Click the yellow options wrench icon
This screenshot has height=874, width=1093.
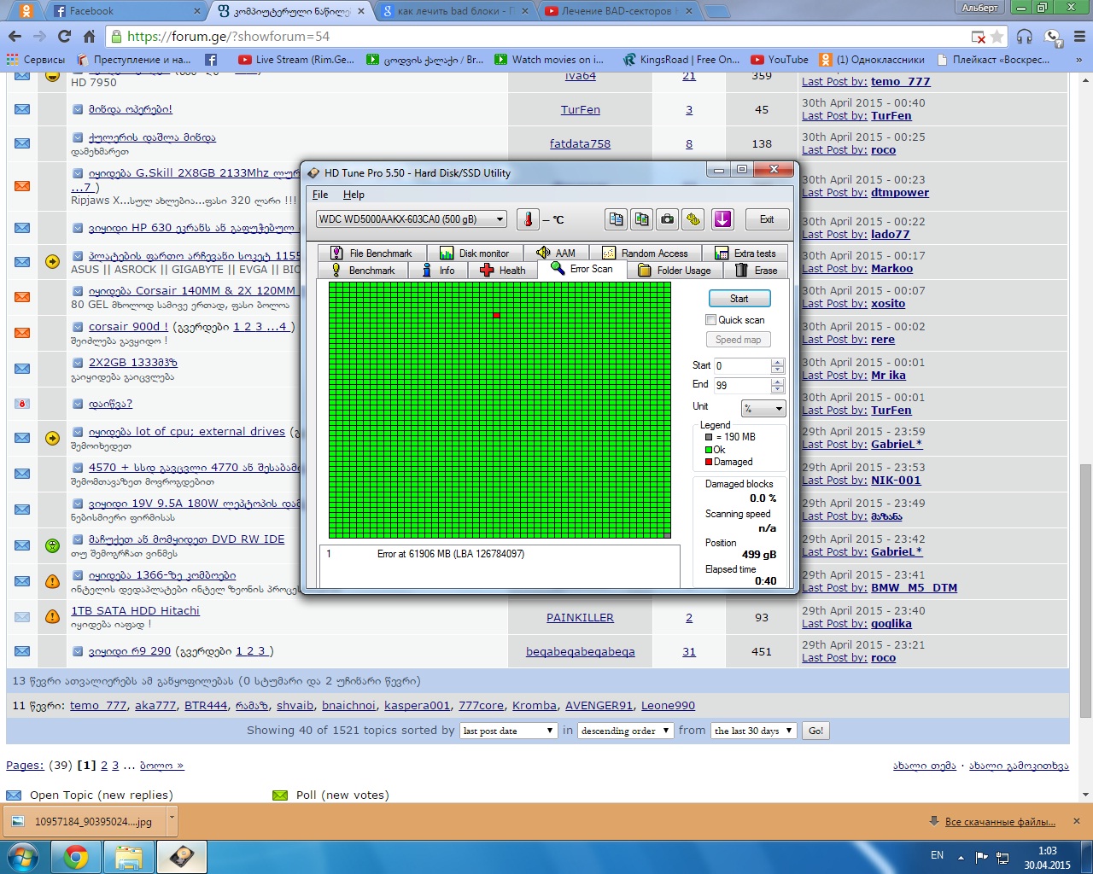[x=693, y=219]
